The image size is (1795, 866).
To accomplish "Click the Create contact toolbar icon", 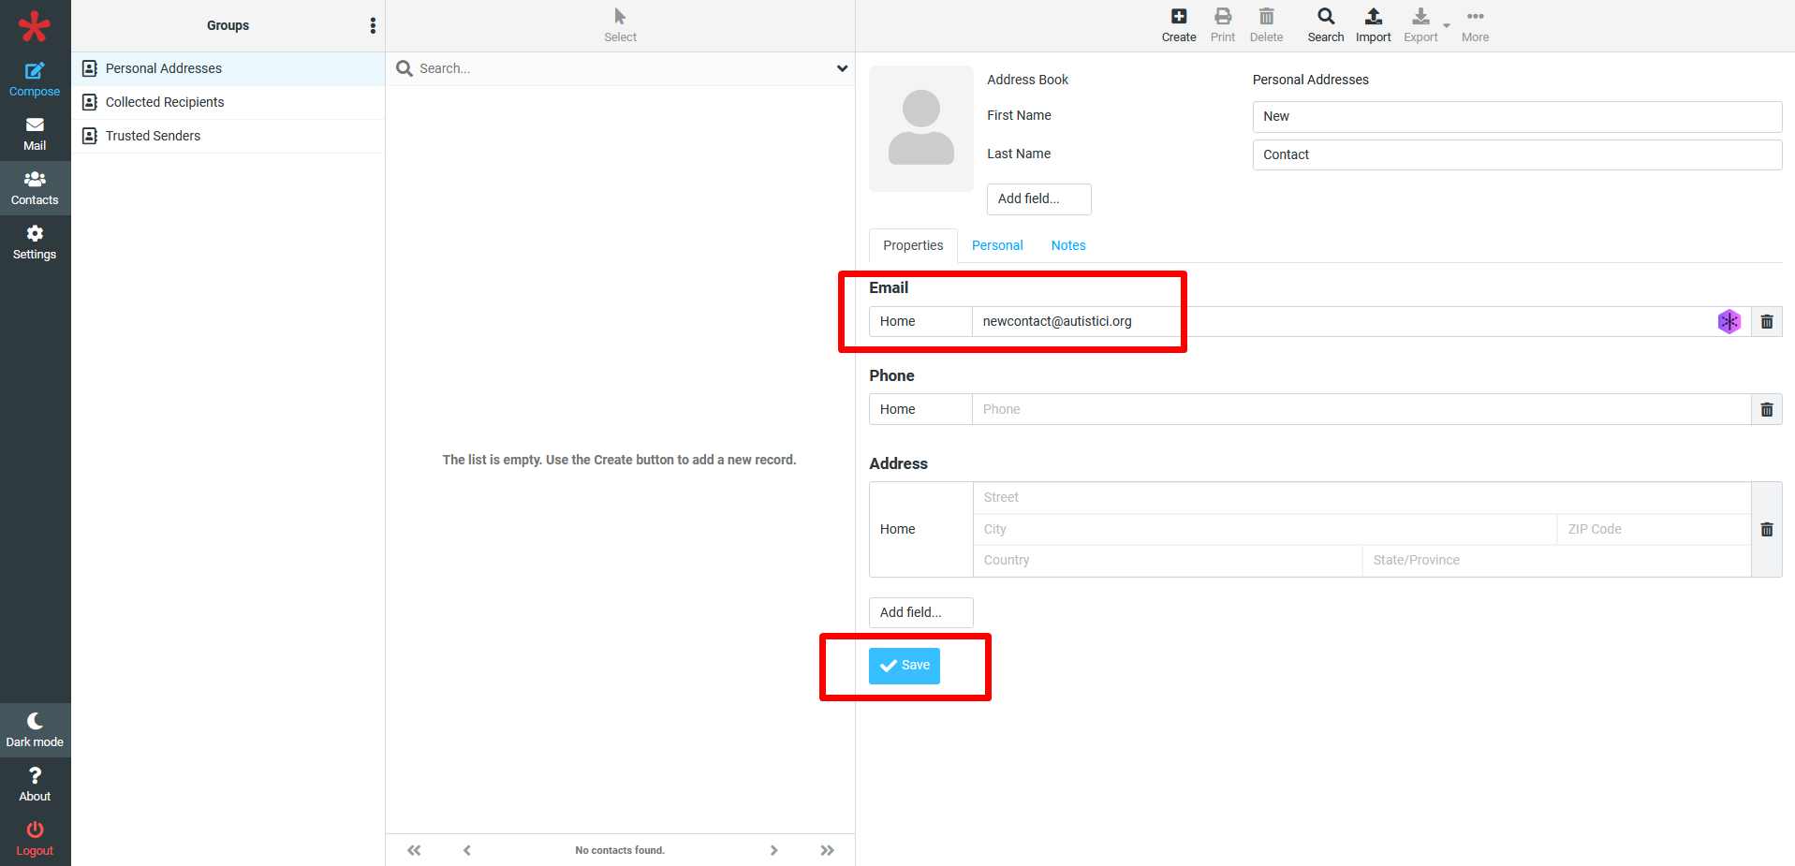I will (1178, 24).
